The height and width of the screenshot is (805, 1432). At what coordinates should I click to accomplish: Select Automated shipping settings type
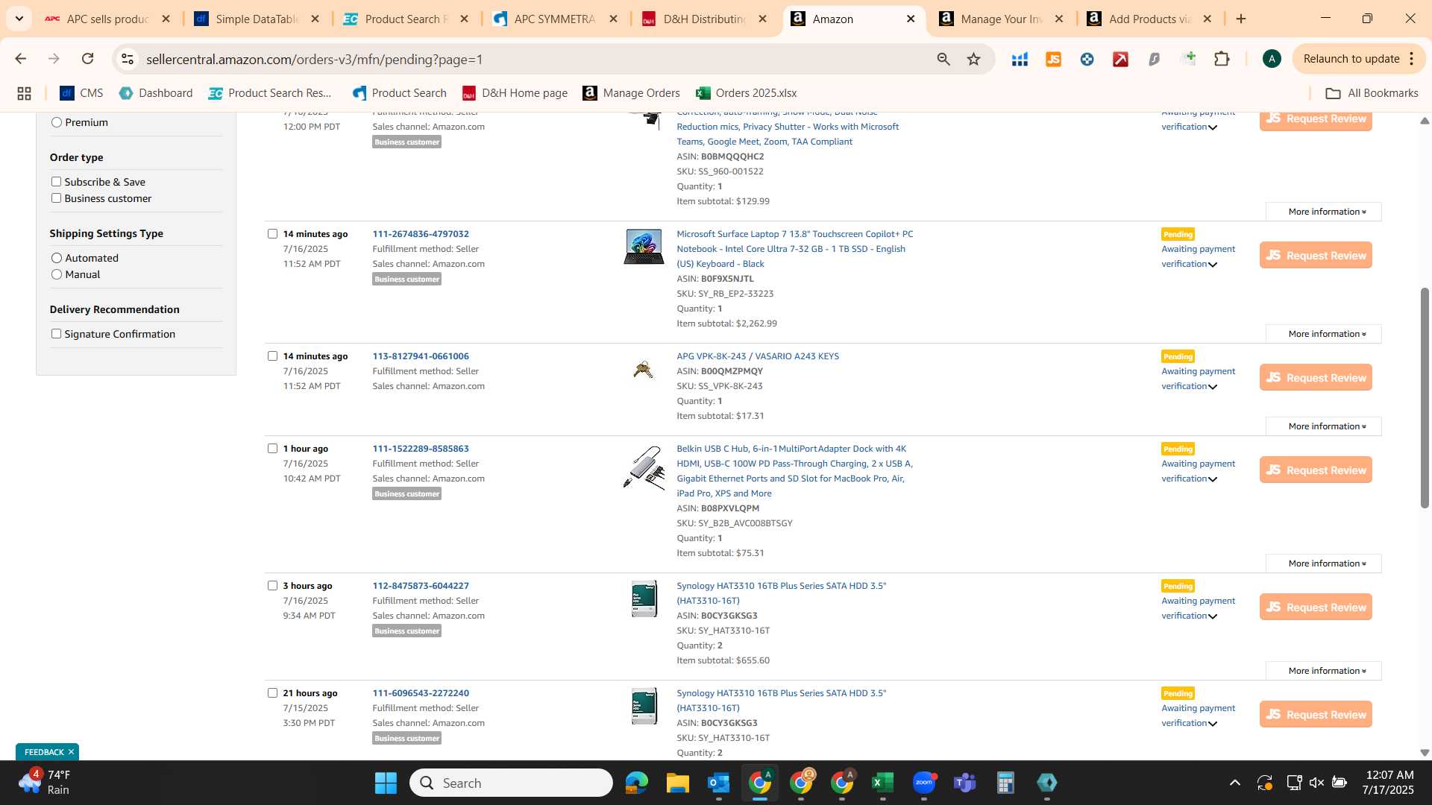56,258
